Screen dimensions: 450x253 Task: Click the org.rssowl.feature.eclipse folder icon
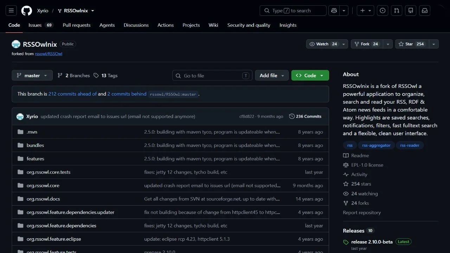click(20, 239)
